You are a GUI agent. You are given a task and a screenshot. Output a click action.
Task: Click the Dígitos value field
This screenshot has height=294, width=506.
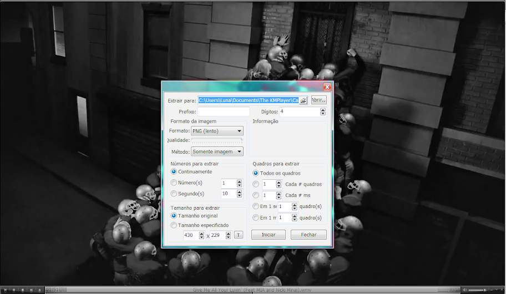300,111
